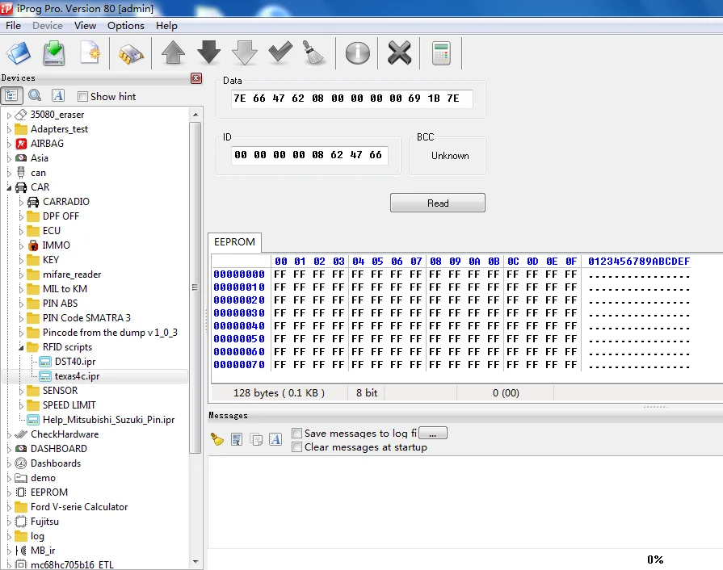Expand the 35080_eraser tree node

[9, 115]
